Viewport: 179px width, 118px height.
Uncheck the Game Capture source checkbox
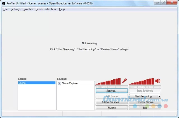click(x=59, y=83)
